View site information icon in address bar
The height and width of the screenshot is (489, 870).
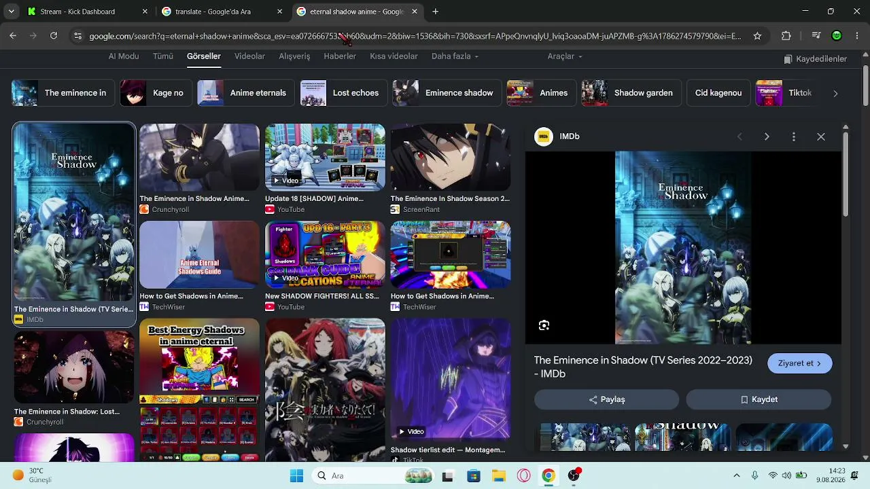click(x=77, y=36)
